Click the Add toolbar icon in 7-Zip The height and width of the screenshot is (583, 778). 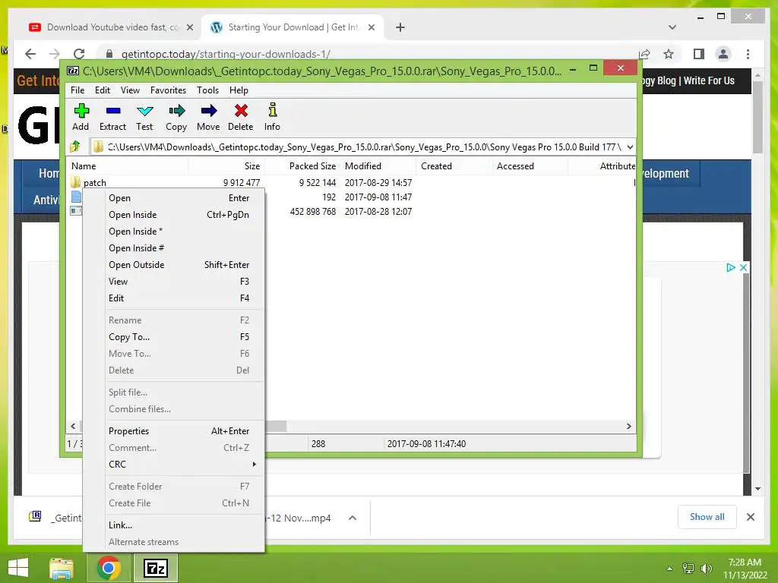coord(81,110)
